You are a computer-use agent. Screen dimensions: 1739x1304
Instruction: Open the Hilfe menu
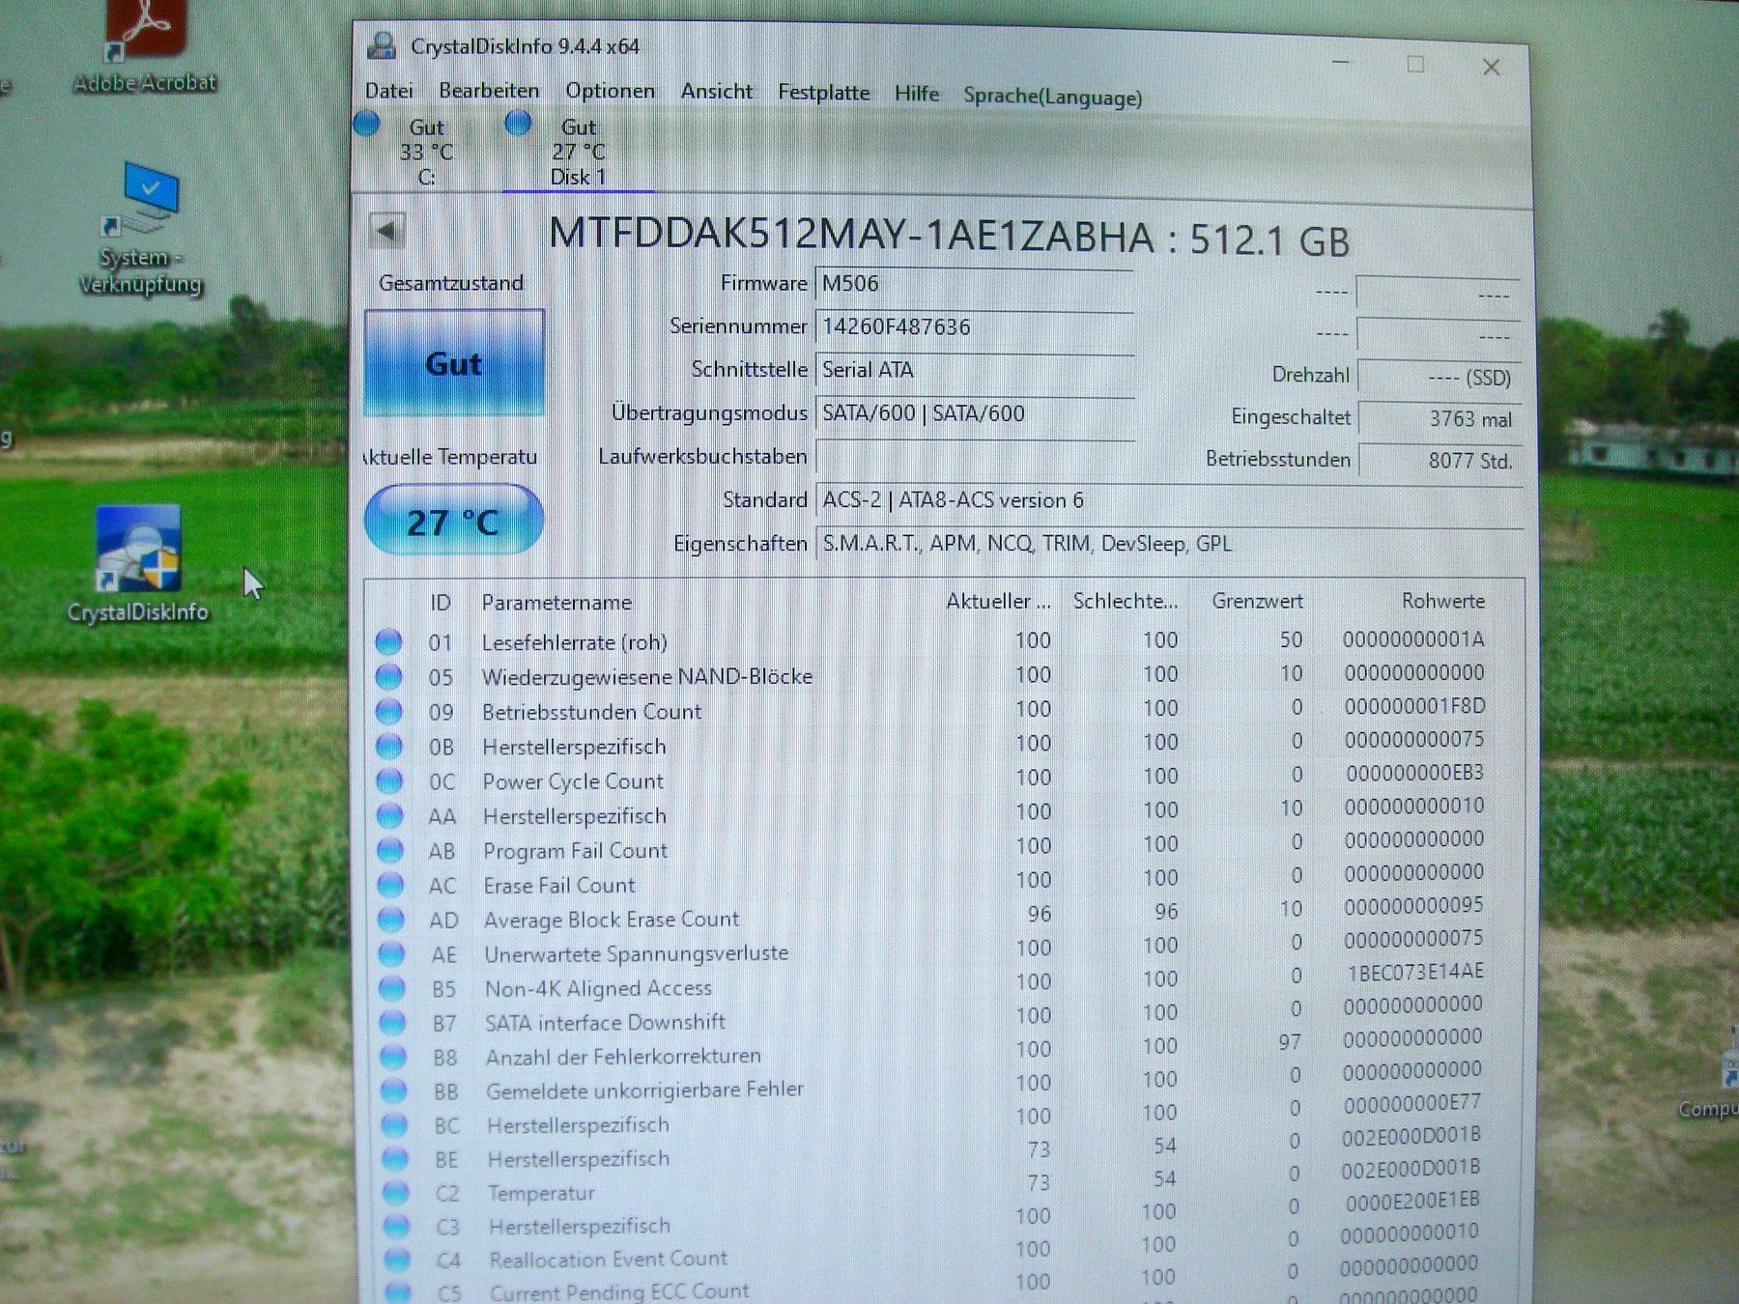tap(916, 94)
